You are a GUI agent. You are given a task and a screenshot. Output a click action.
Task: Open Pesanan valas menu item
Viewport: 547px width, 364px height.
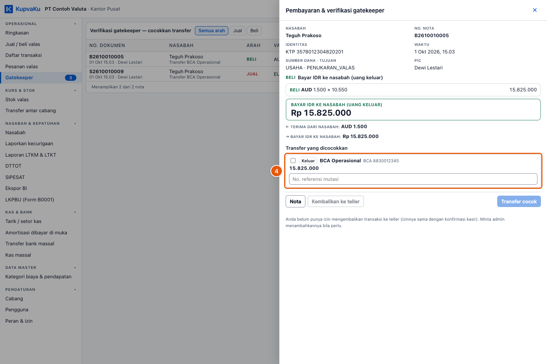[41, 67]
